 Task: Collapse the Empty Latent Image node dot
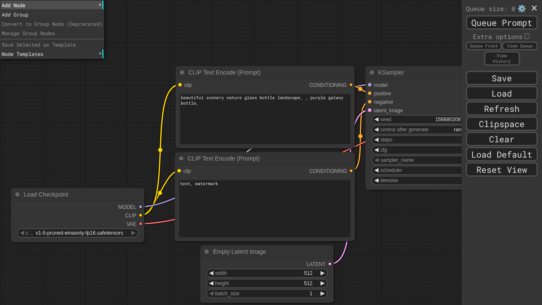click(x=207, y=252)
